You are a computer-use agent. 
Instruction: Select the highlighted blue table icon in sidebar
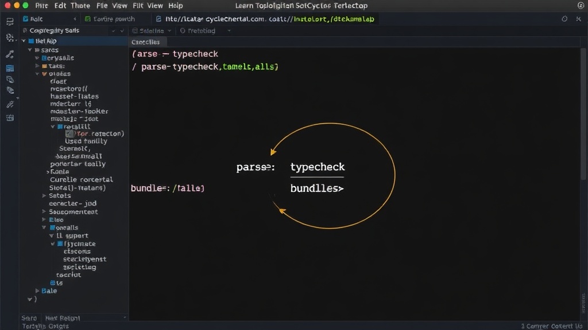[x=10, y=68]
